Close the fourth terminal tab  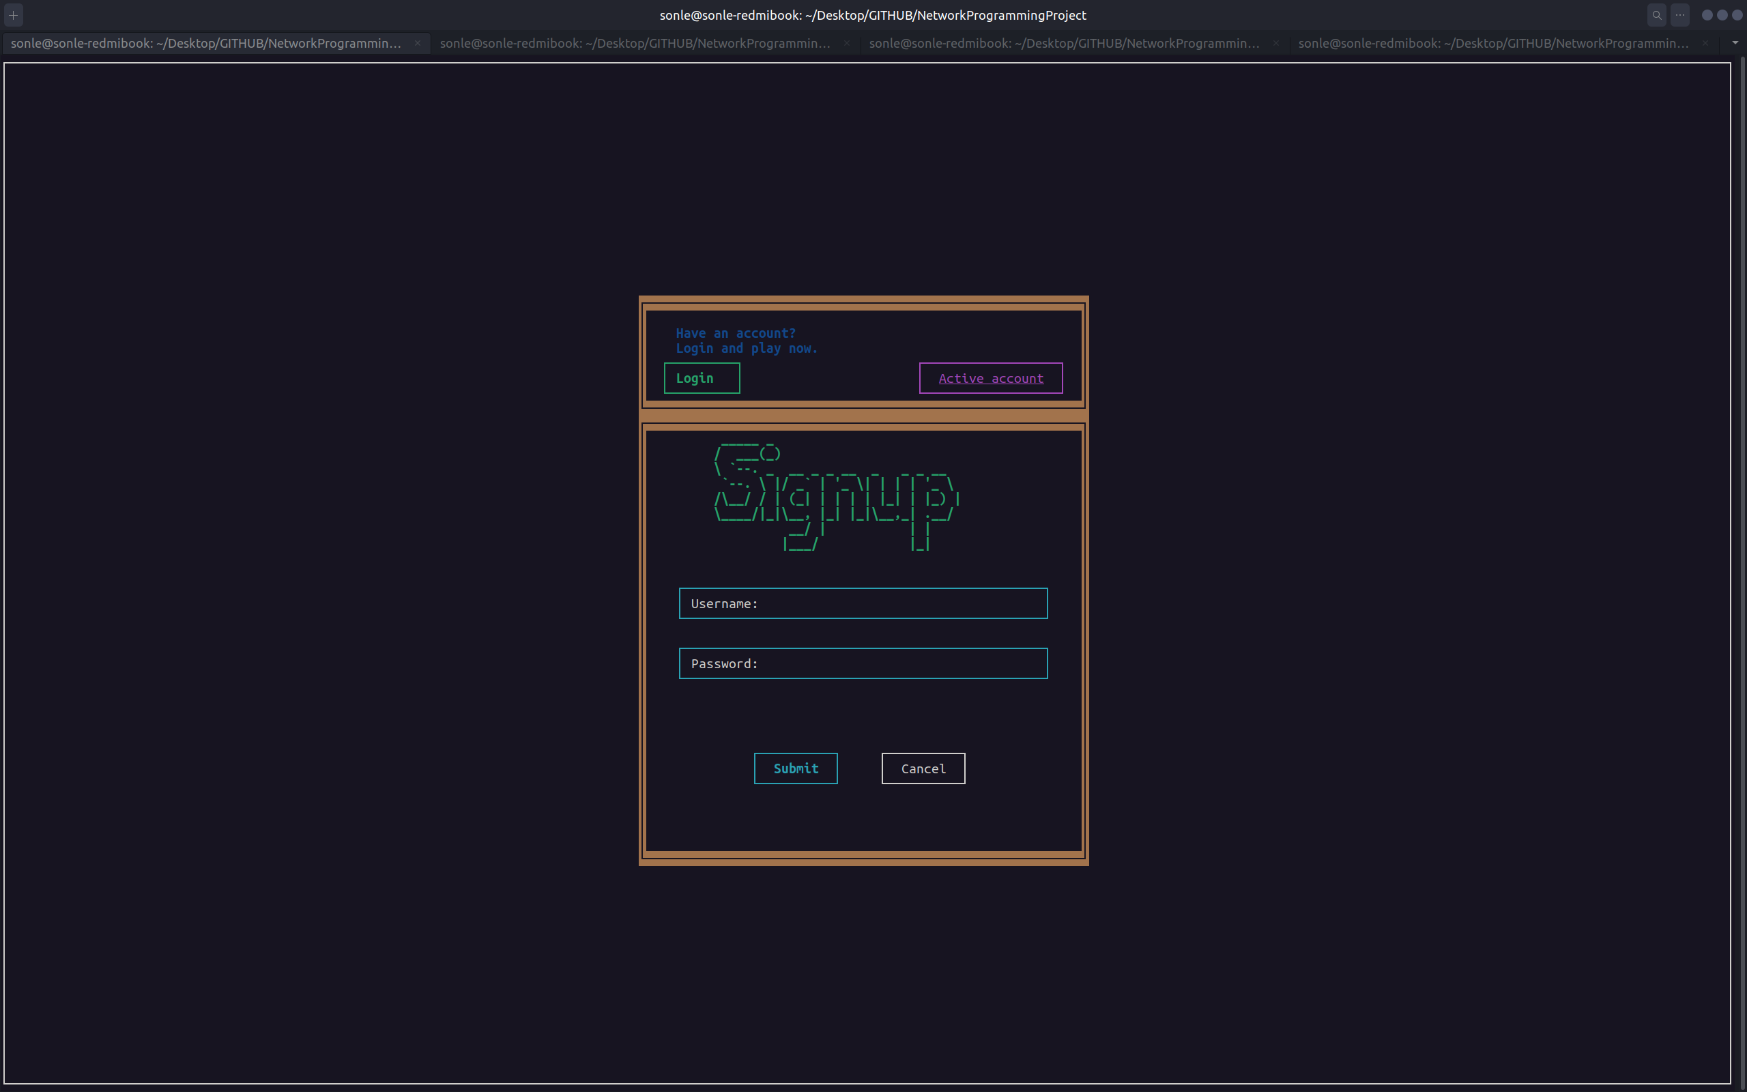click(x=1705, y=43)
